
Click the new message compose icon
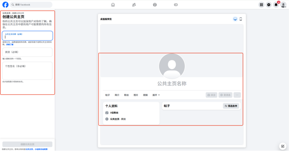283,146
